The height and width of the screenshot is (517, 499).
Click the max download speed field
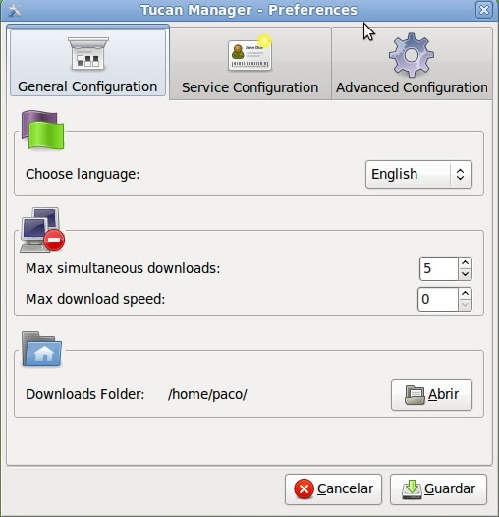438,299
